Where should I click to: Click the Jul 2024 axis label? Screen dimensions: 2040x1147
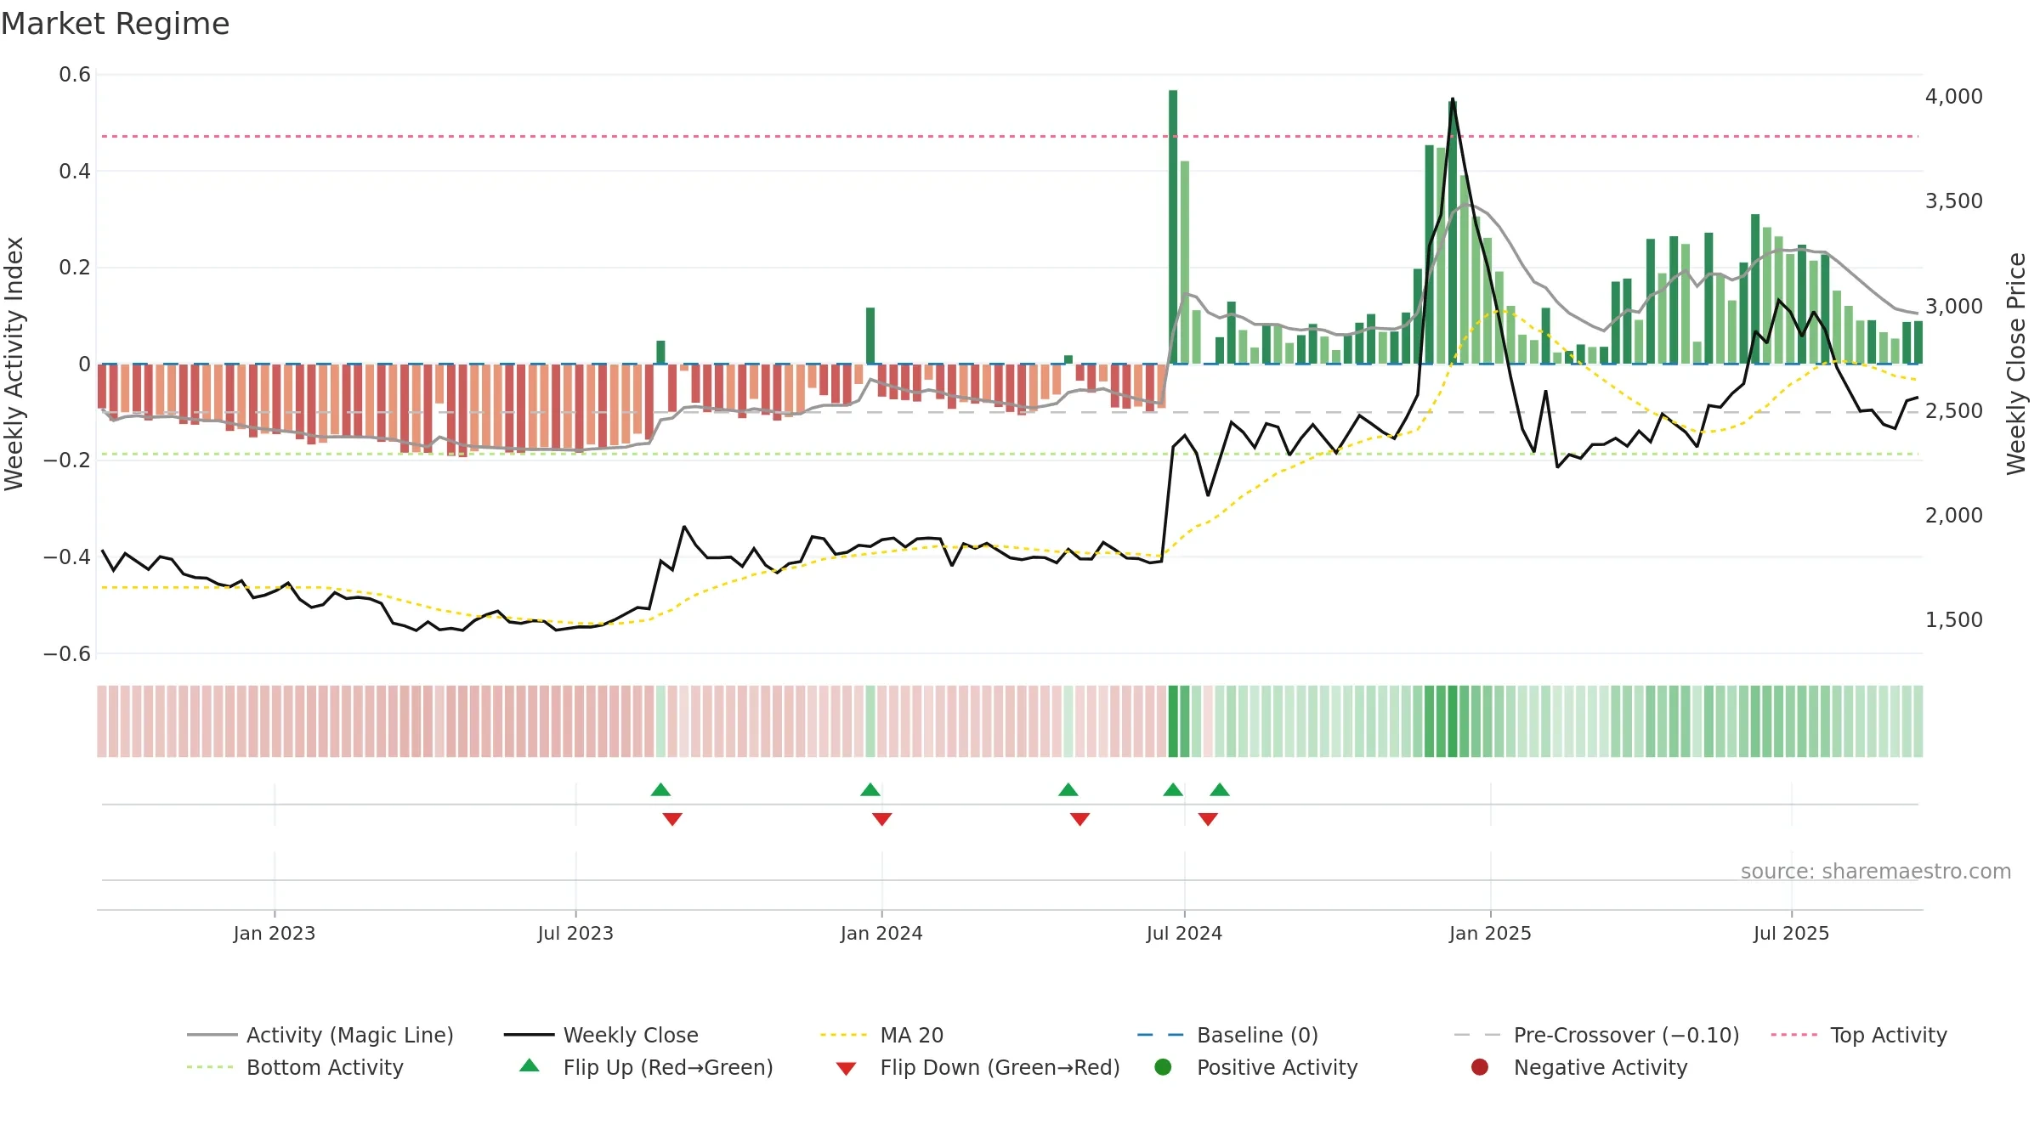[x=1184, y=933]
